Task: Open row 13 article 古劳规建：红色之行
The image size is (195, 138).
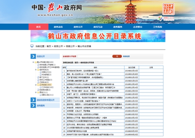Action: pyautogui.click(x=78, y=111)
